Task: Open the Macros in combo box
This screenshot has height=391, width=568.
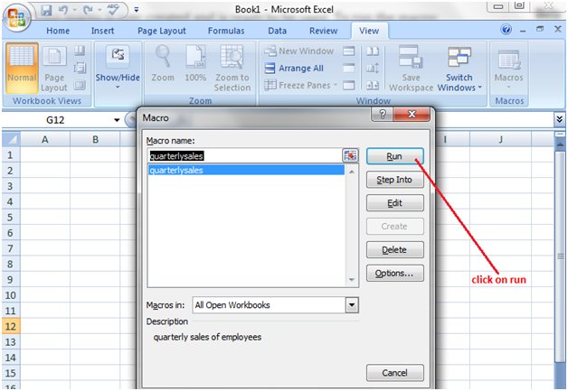Action: tap(275, 305)
